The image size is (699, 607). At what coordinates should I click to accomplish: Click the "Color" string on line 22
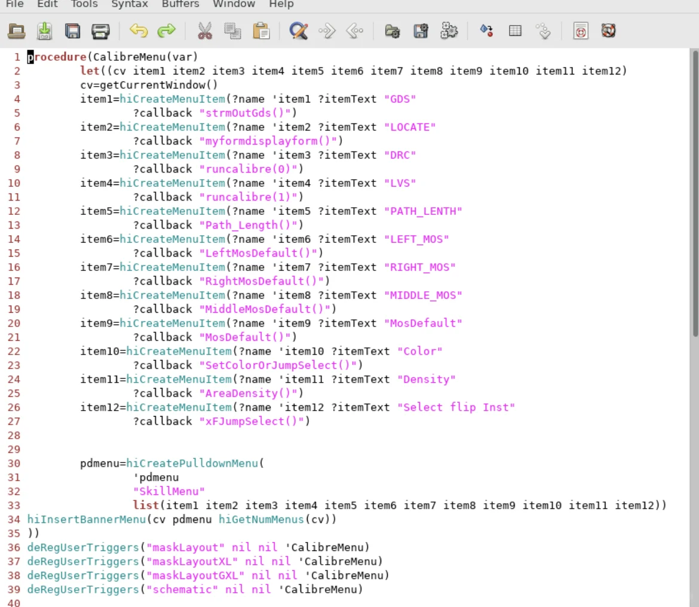coord(419,352)
